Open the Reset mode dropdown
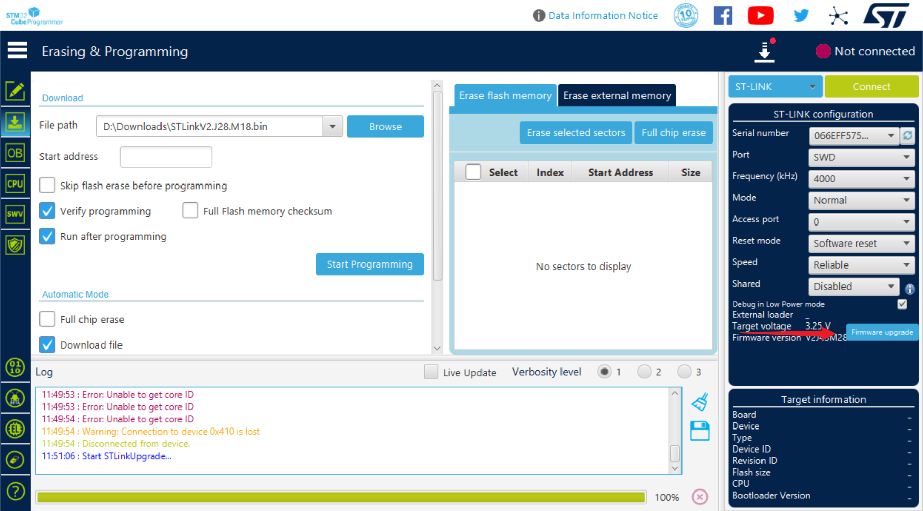The width and height of the screenshot is (923, 511). point(861,243)
